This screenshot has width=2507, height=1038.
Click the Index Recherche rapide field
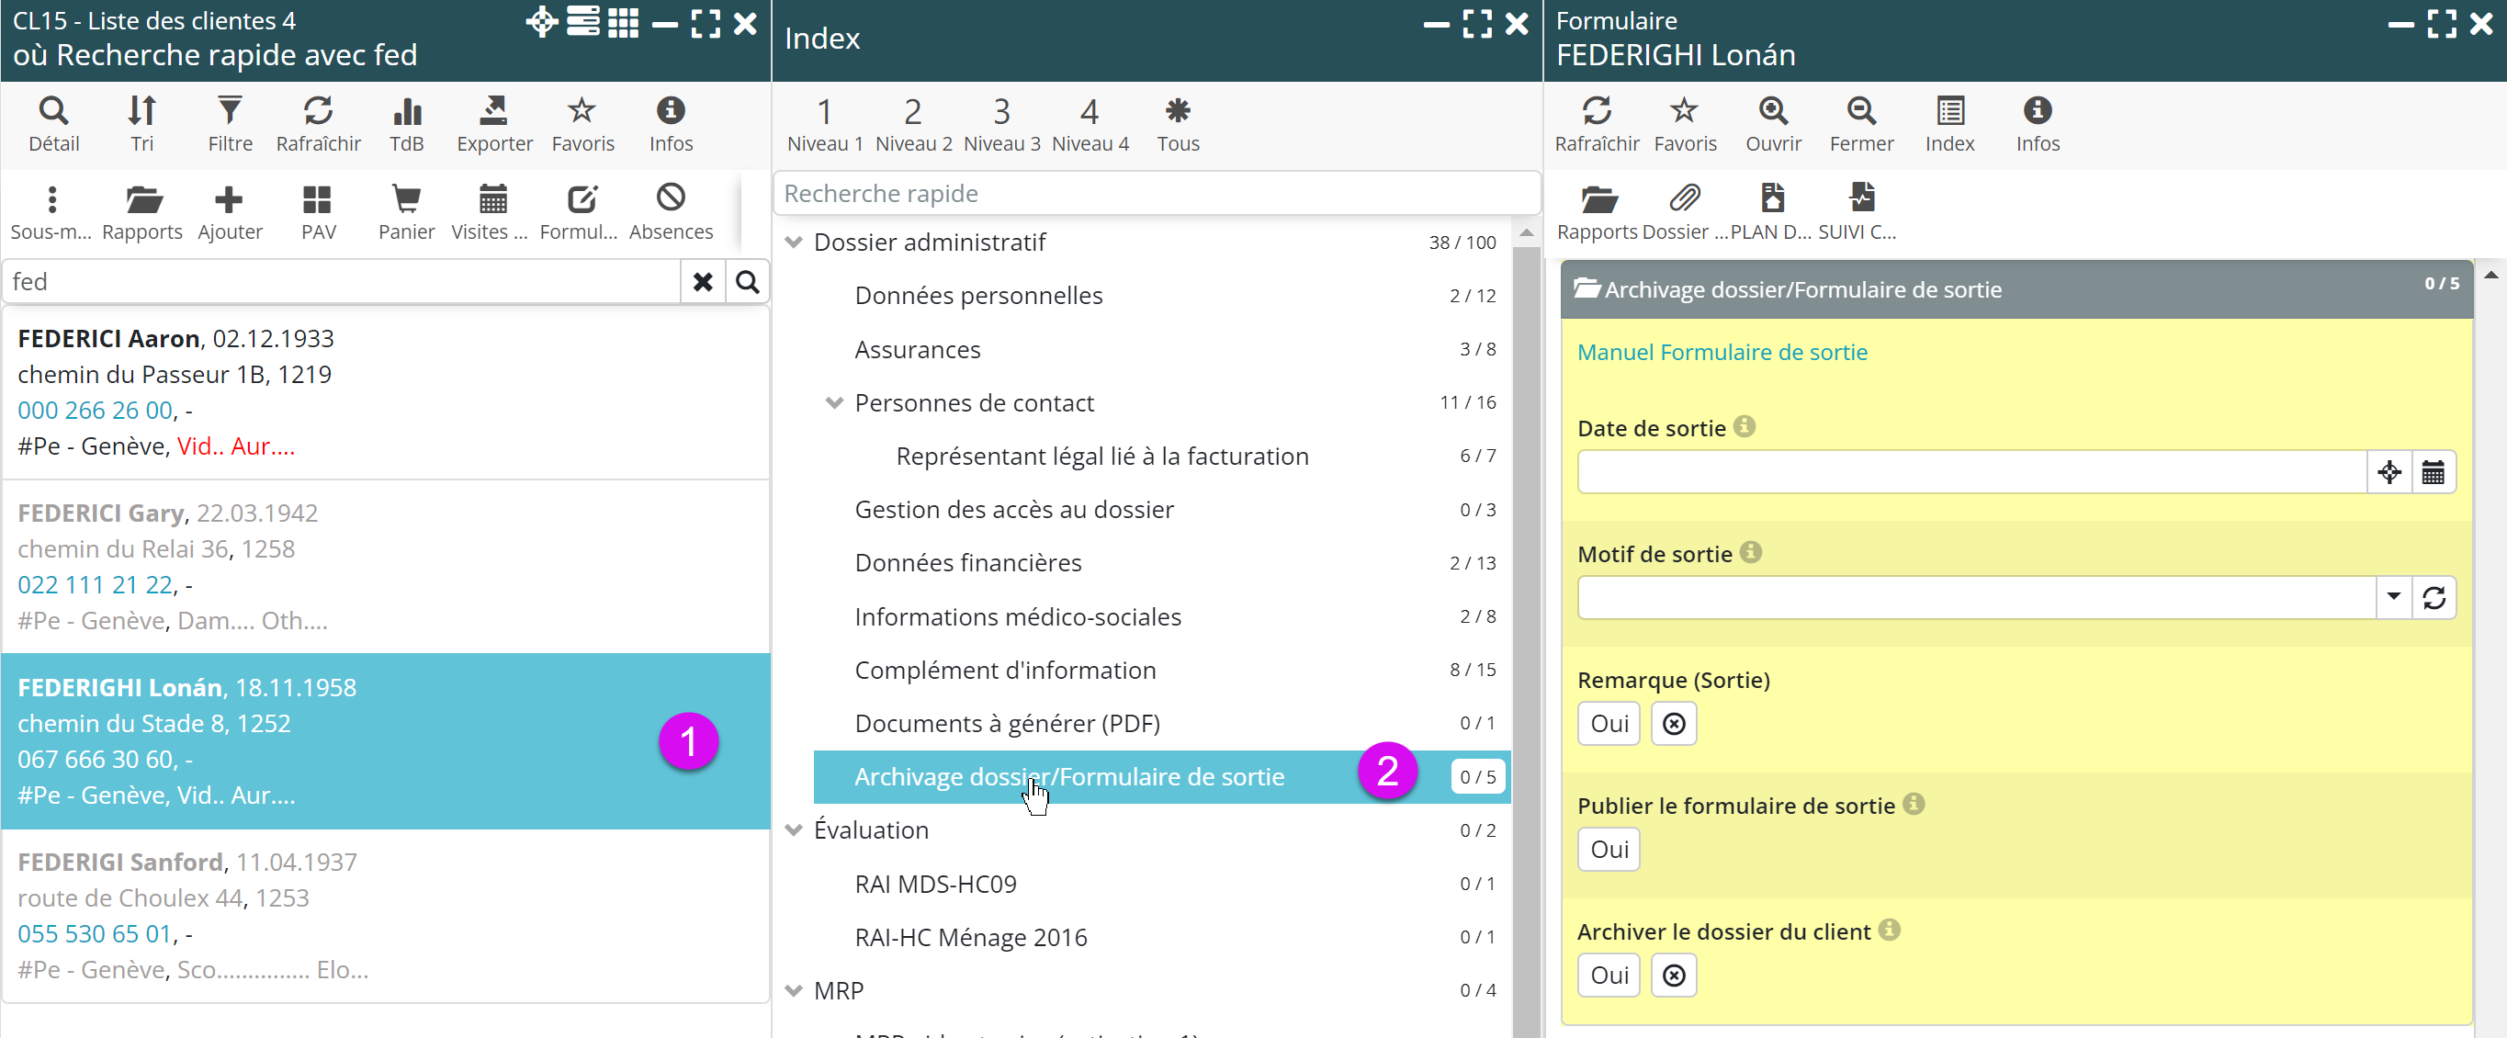point(1157,194)
